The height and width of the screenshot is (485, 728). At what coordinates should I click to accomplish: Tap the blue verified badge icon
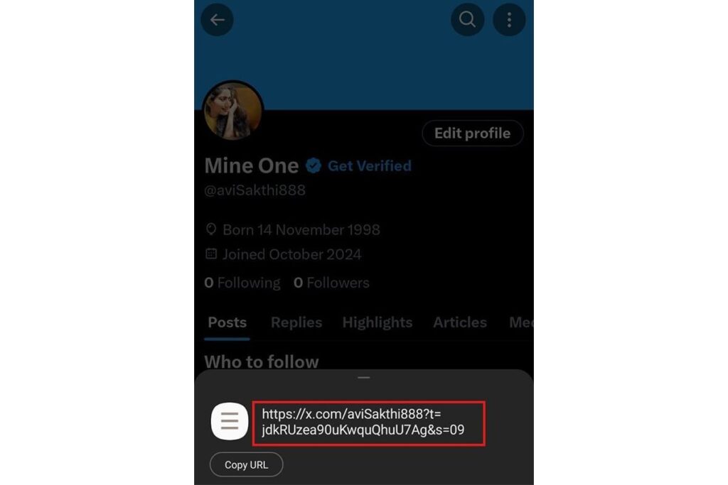point(314,165)
